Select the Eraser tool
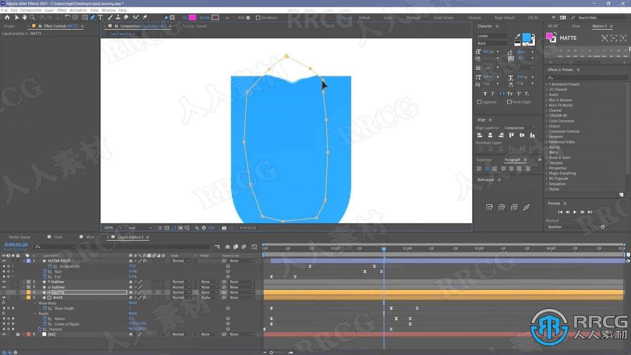The height and width of the screenshot is (355, 631). pos(126,17)
